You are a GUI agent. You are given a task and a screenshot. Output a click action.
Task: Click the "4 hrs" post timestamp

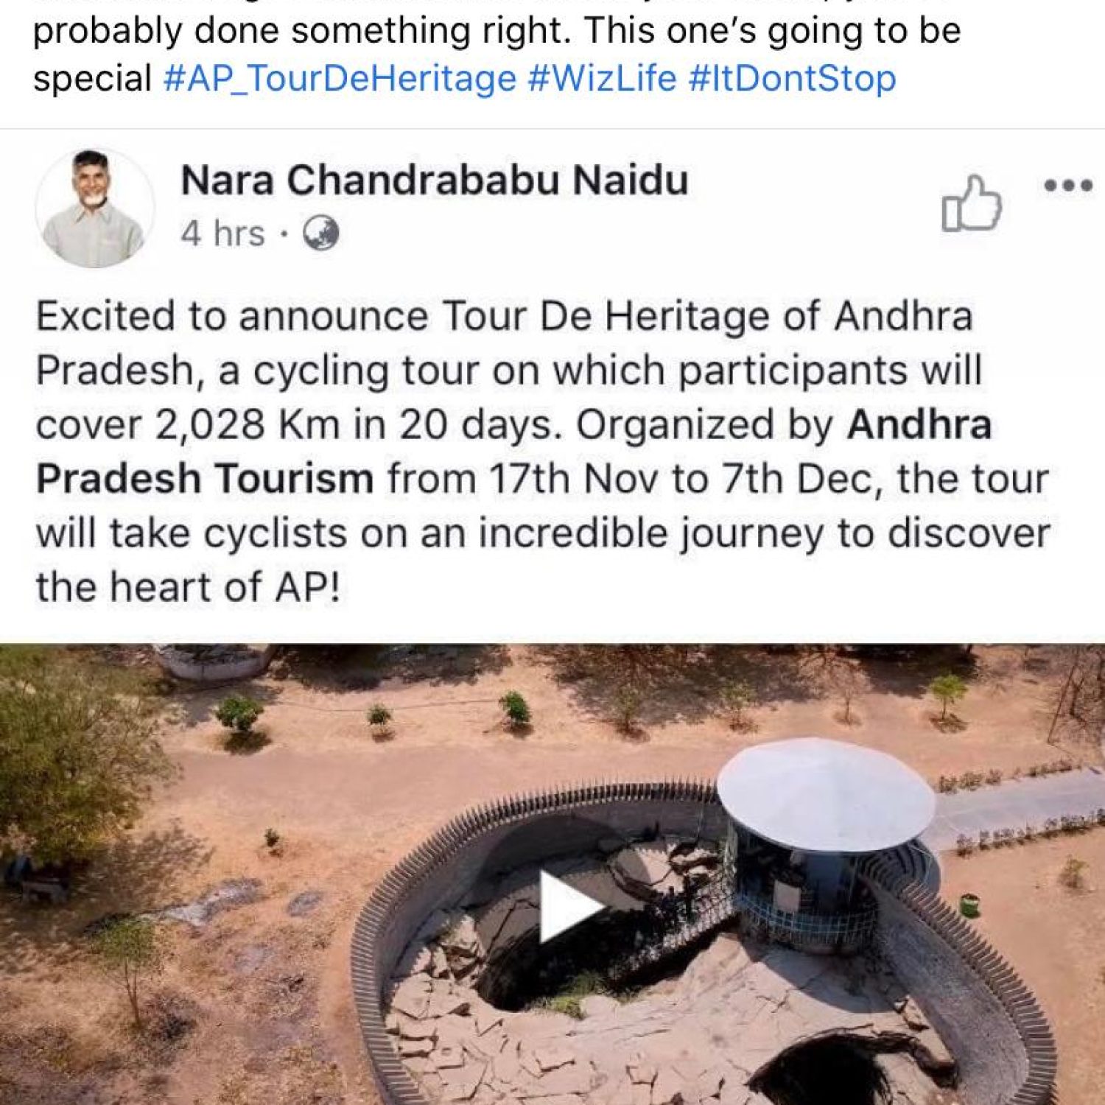tap(222, 234)
